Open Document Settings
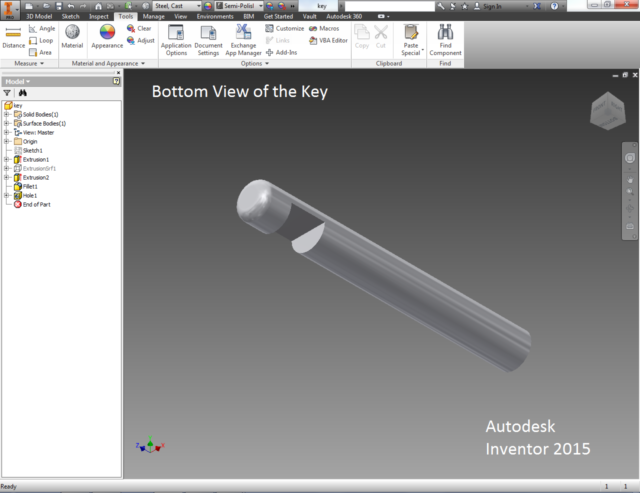 [208, 40]
